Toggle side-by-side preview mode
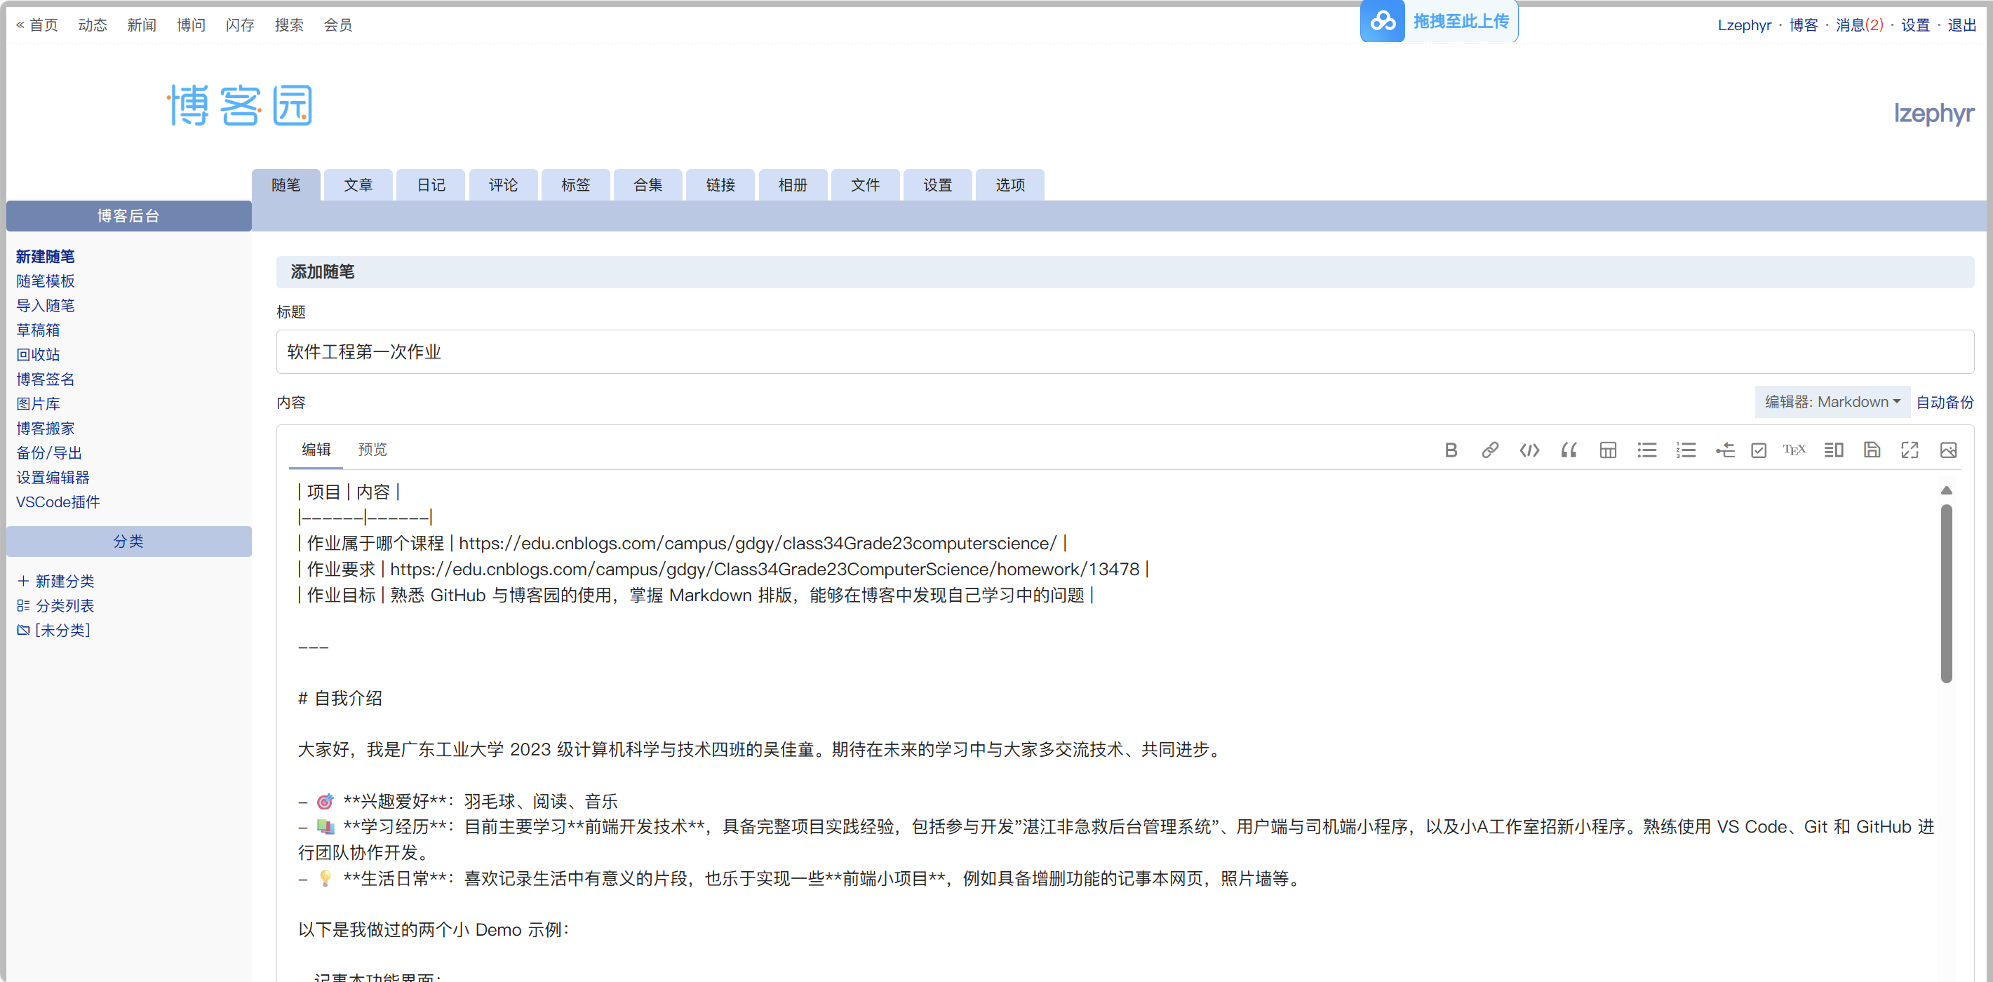The width and height of the screenshot is (1993, 982). click(1834, 450)
